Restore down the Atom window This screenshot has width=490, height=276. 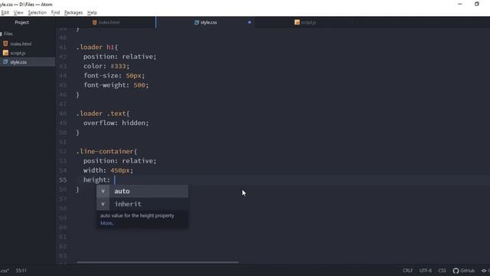tap(476, 4)
